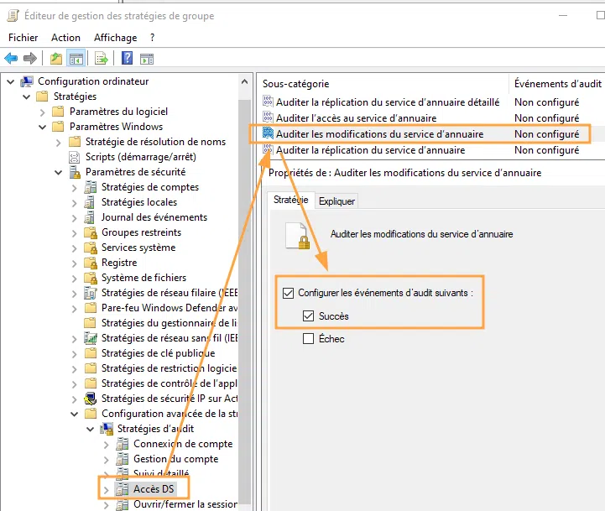605x511 pixels.
Task: Select Stratégies de contrôle de l'application item
Action: pos(169,383)
